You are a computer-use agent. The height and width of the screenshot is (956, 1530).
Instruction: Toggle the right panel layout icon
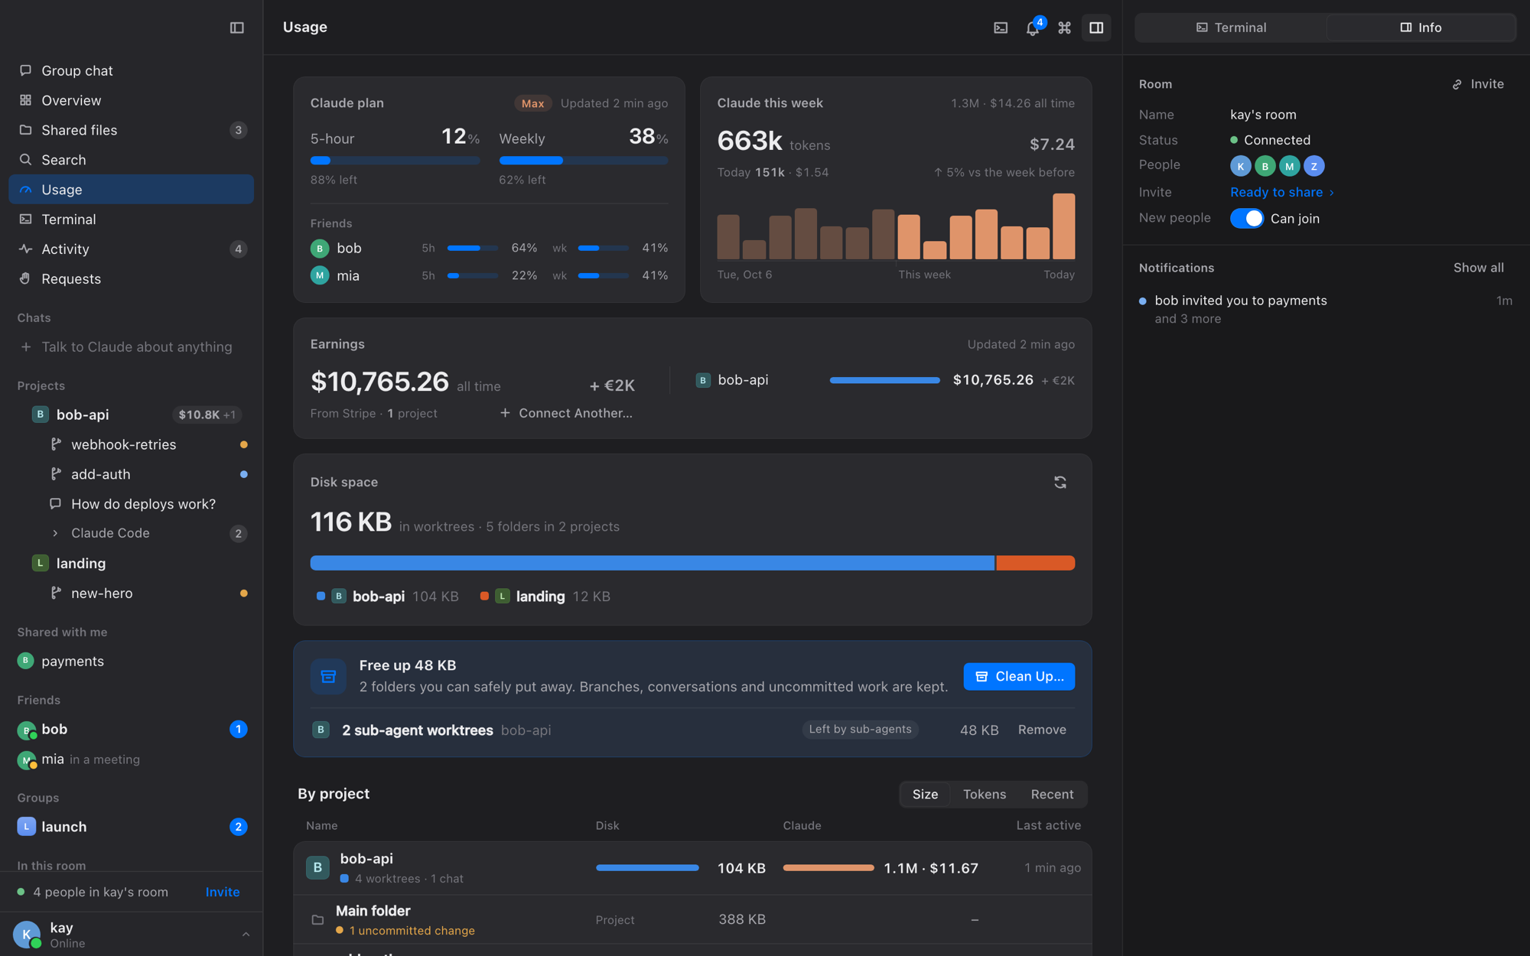click(x=1096, y=28)
